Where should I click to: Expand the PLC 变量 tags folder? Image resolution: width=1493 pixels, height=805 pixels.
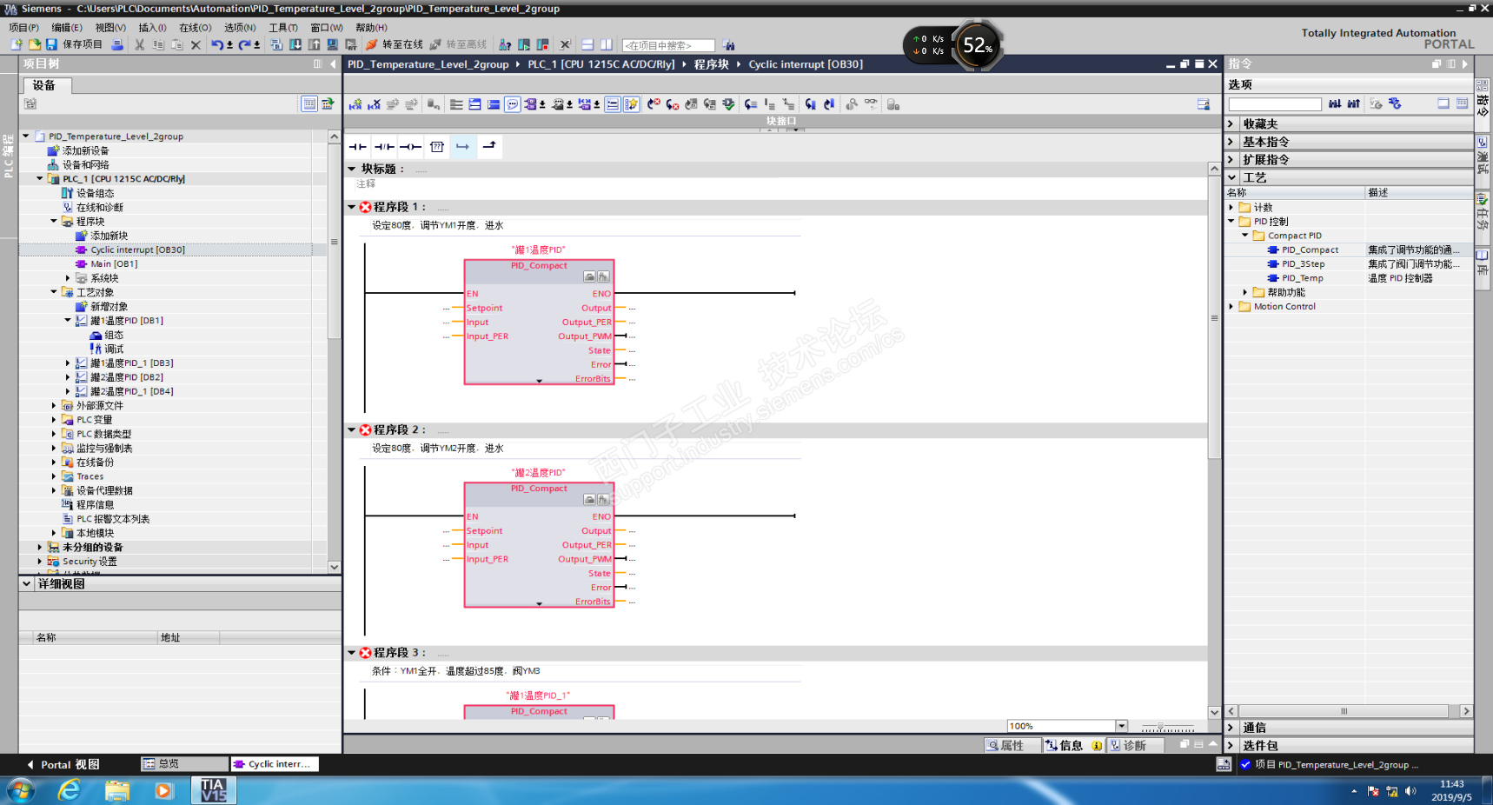click(54, 420)
